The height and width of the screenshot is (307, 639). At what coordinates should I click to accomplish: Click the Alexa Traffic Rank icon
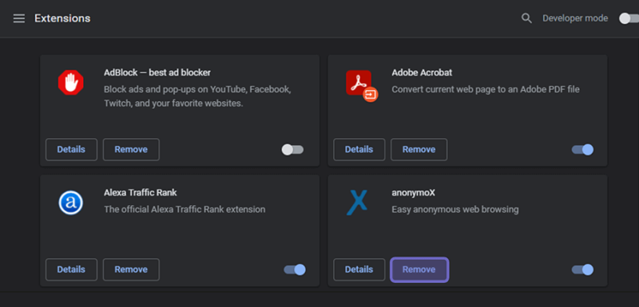(x=70, y=203)
